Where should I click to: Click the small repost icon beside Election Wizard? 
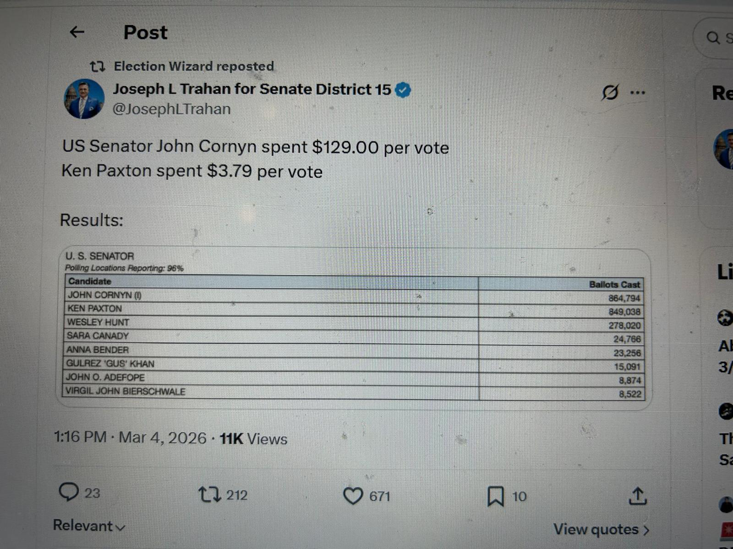(97, 67)
